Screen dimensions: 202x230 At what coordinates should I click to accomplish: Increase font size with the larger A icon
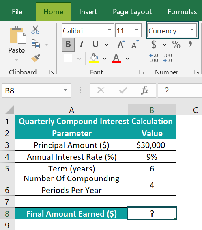(121, 44)
